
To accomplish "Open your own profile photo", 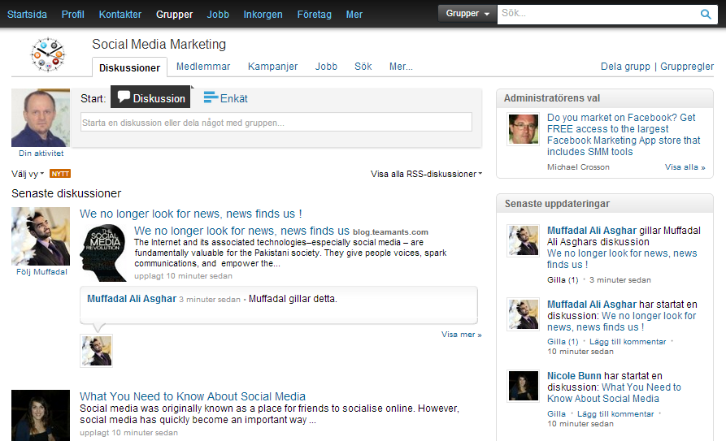I will pyautogui.click(x=41, y=118).
